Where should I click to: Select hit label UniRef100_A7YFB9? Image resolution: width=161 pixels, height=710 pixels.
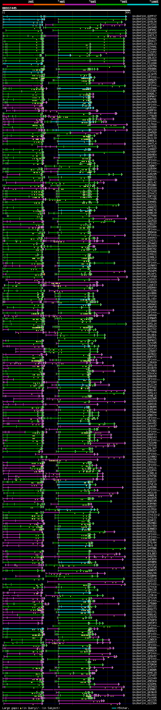point(144,277)
